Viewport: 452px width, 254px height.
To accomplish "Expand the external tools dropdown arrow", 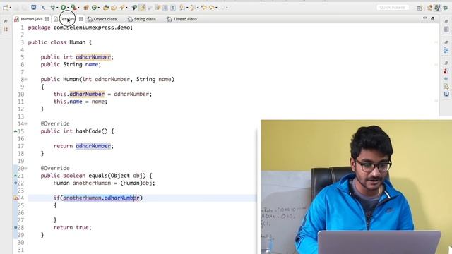I will pos(78,8).
